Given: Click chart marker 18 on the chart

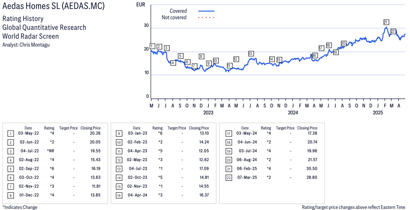Looking at the screenshot, I should pyautogui.click(x=328, y=45).
